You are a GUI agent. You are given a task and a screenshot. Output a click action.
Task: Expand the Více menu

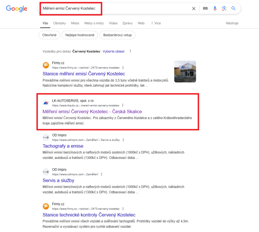(x=156, y=23)
